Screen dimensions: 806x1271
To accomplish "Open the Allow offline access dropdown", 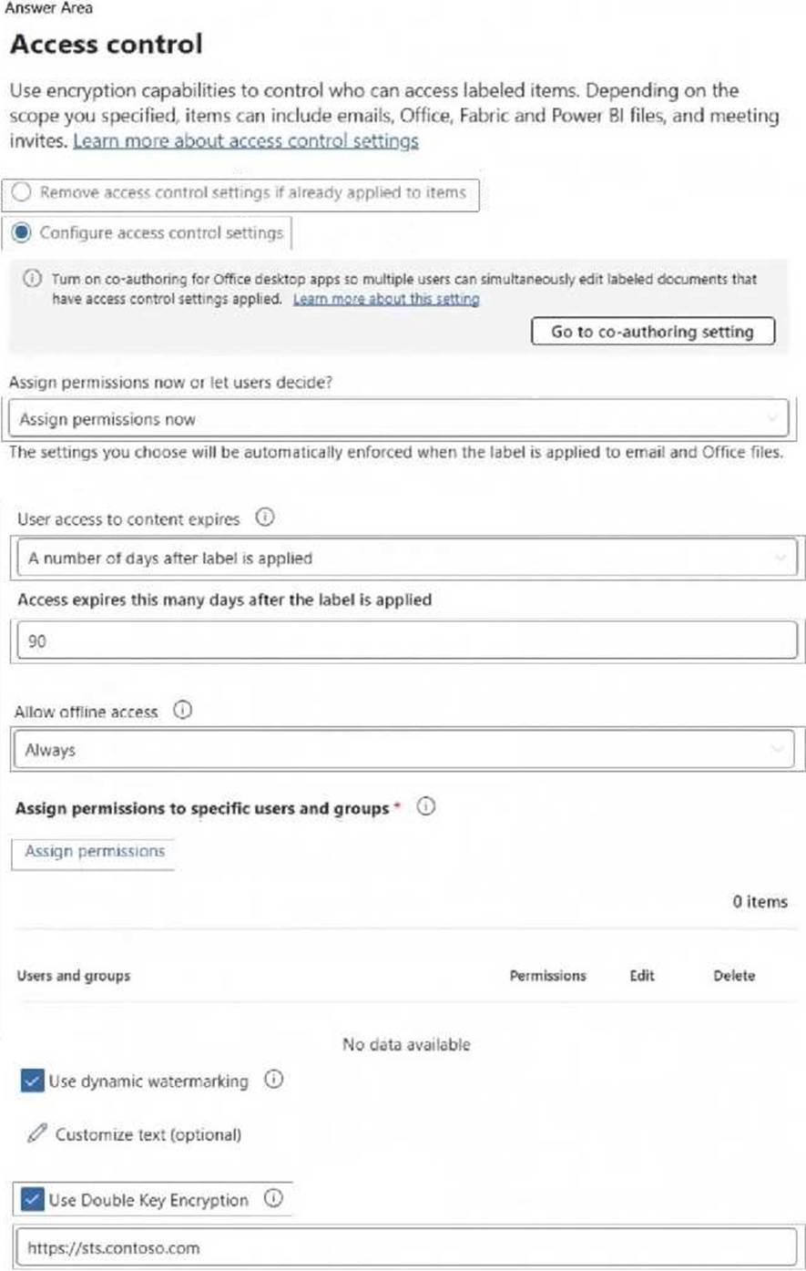I will point(403,750).
